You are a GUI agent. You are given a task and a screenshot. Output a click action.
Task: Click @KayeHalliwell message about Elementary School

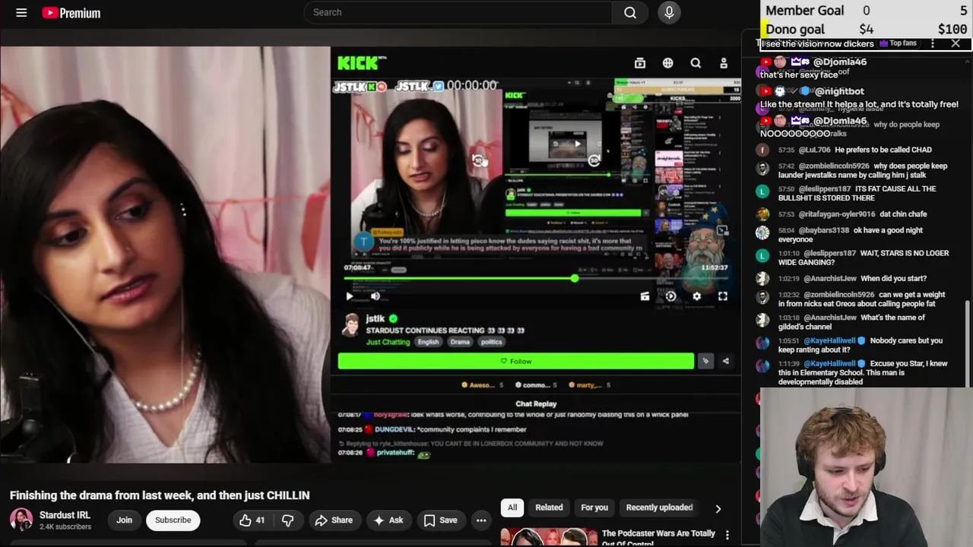pyautogui.click(x=863, y=372)
